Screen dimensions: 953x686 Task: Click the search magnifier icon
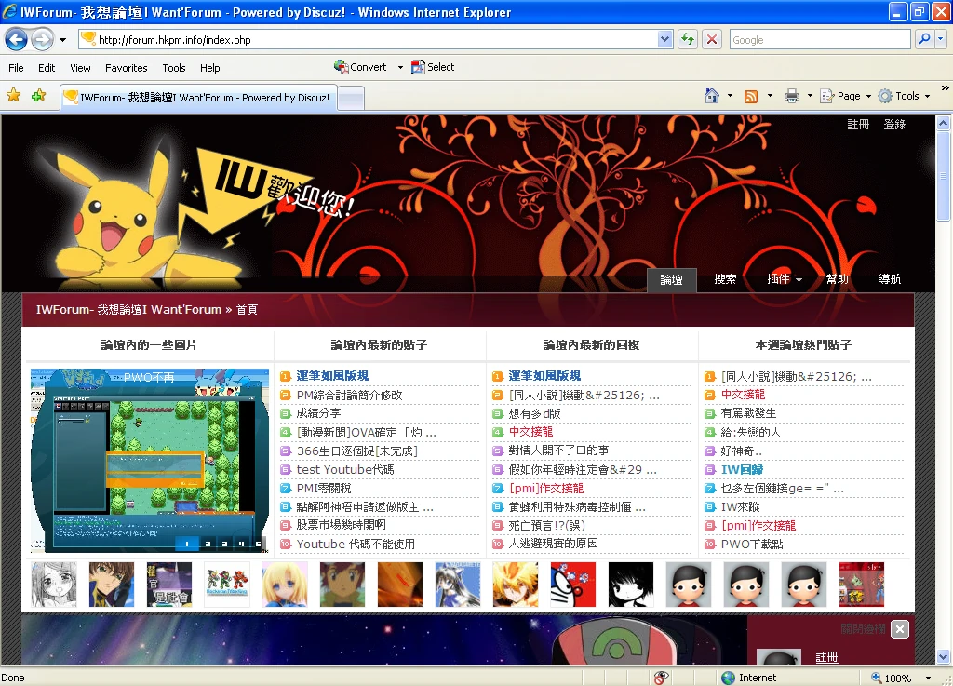click(924, 39)
